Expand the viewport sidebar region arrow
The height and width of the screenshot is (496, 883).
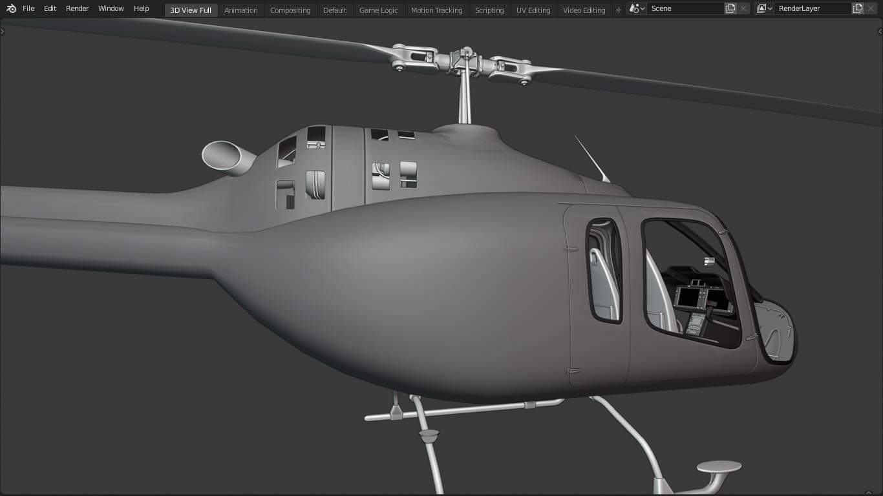coord(880,30)
